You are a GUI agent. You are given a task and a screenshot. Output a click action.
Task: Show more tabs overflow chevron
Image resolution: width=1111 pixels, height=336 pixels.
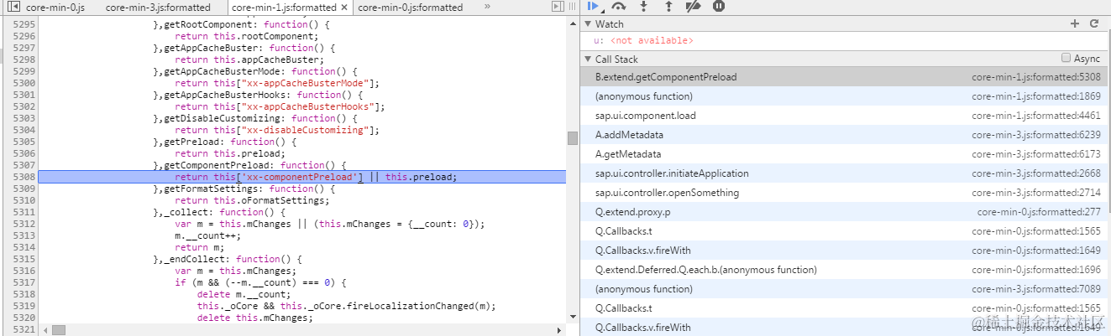tap(488, 7)
